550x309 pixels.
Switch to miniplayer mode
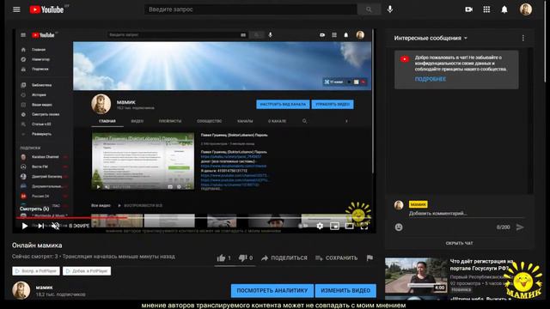[x=334, y=226]
